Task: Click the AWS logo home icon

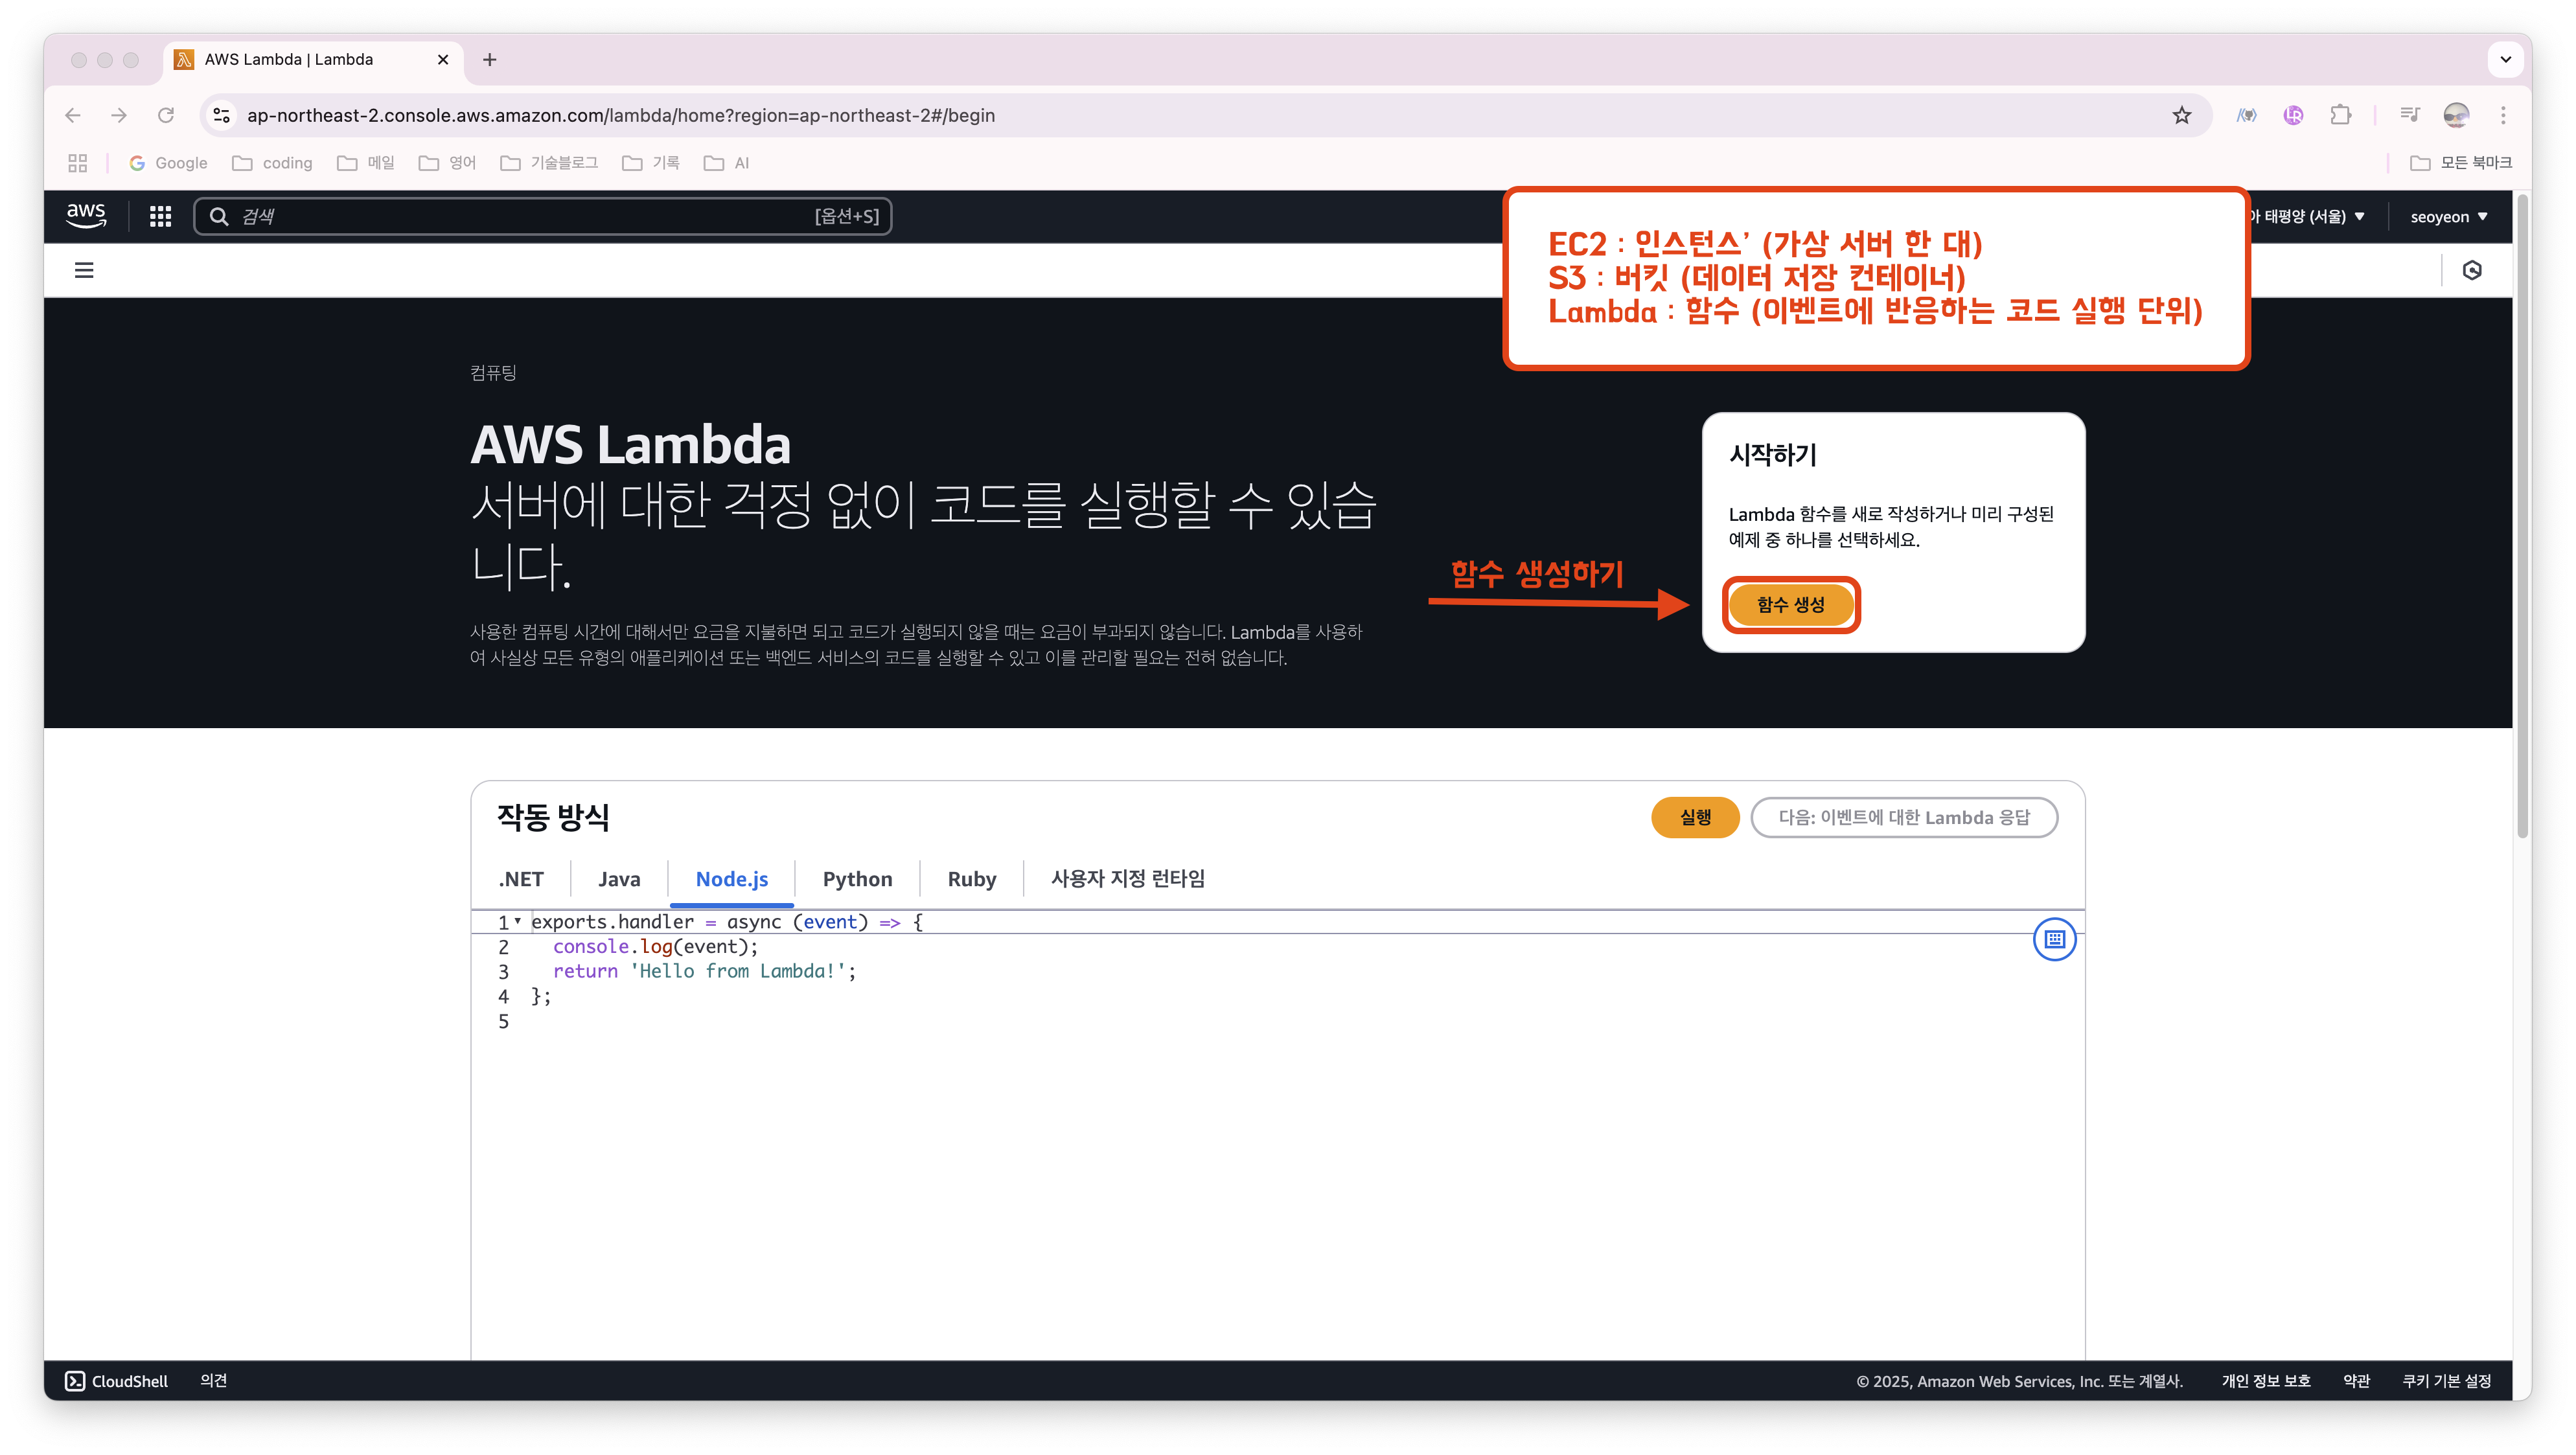Action: (x=86, y=216)
